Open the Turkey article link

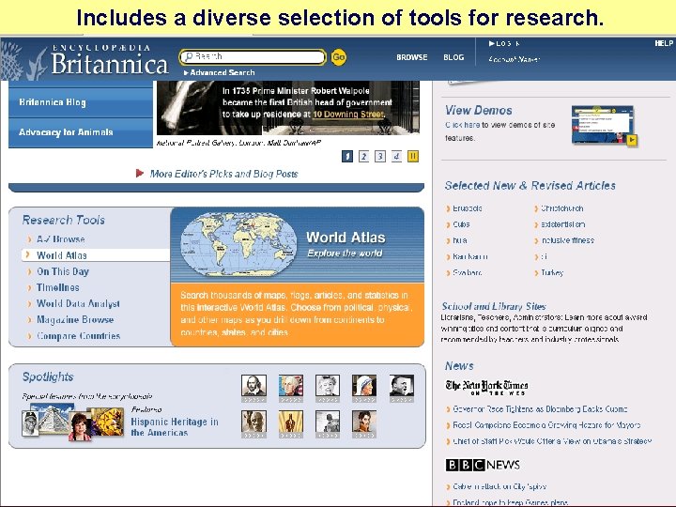552,272
